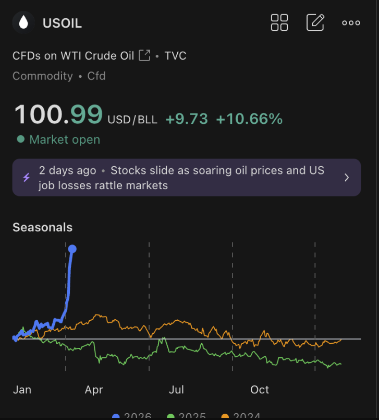
Task: Click the TVC exchange label
Action: point(176,55)
